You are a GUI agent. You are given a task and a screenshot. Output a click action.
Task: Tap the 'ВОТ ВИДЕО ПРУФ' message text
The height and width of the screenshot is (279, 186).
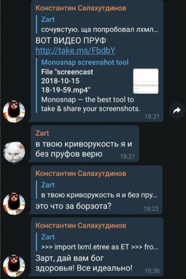pyautogui.click(x=71, y=40)
